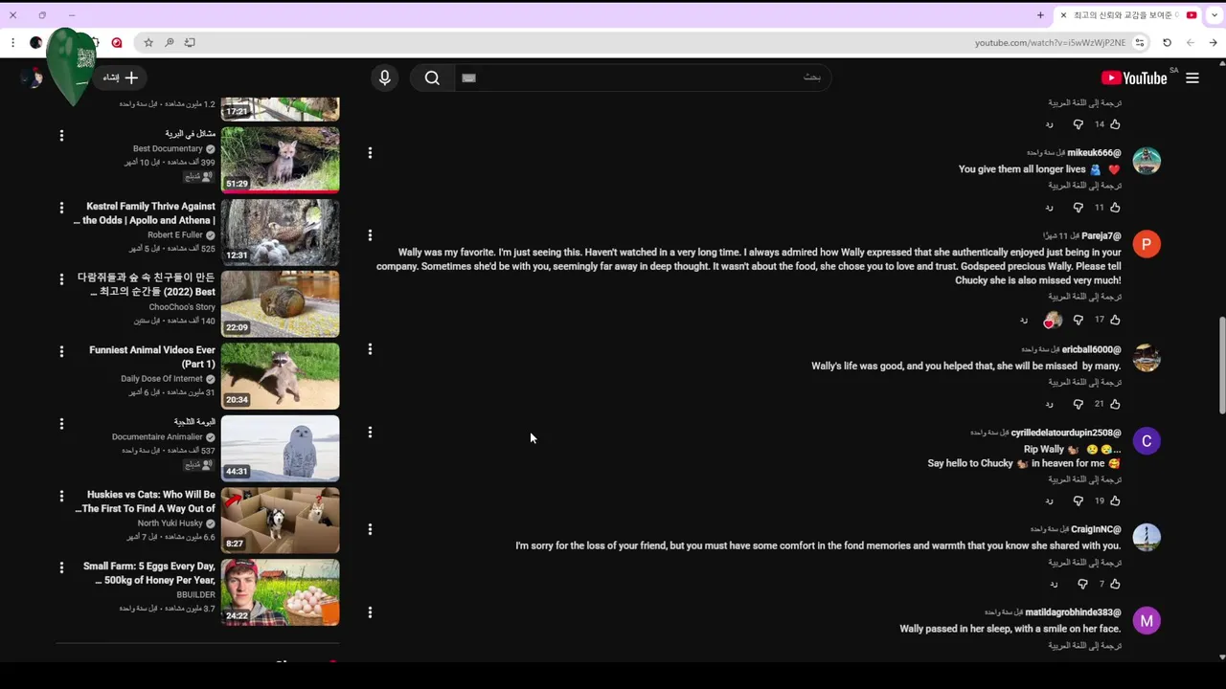Click the red extension icon in the toolbar
Image resolution: width=1226 pixels, height=689 pixels.
(117, 42)
